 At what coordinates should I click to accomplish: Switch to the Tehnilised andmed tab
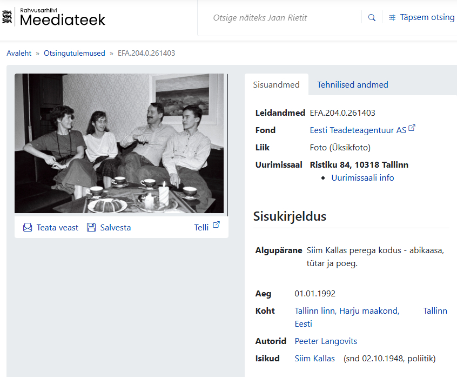tap(352, 84)
